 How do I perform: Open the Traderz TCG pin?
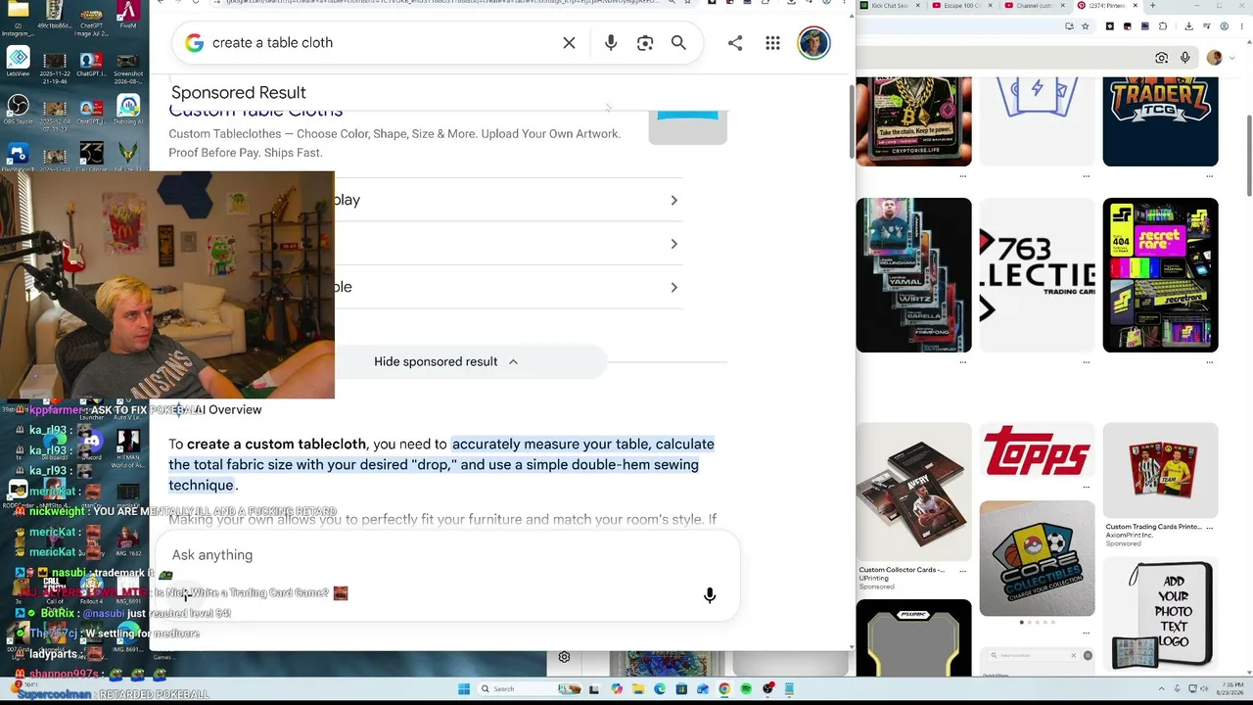1160,121
